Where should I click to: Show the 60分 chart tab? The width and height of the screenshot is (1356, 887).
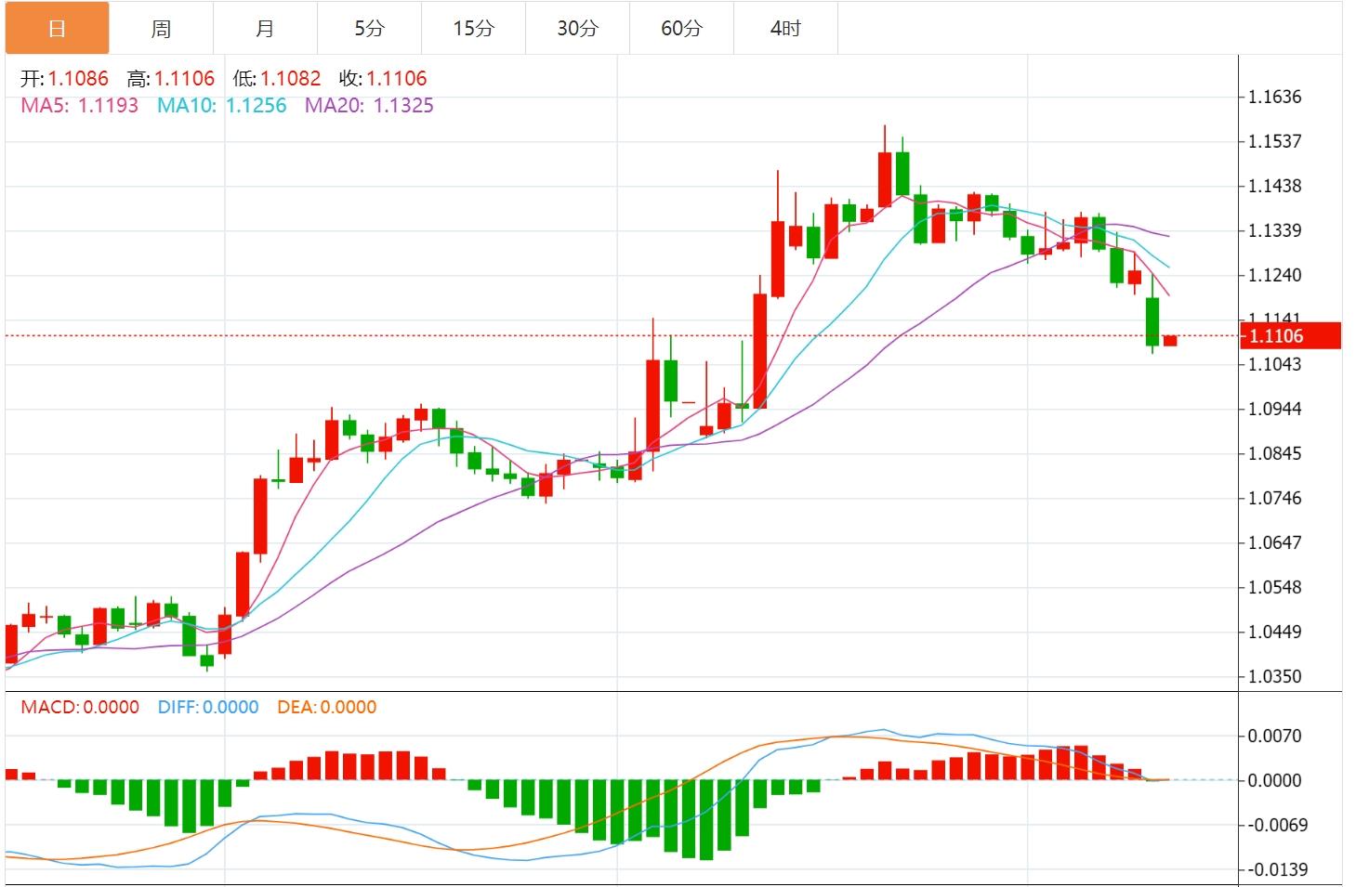[681, 28]
